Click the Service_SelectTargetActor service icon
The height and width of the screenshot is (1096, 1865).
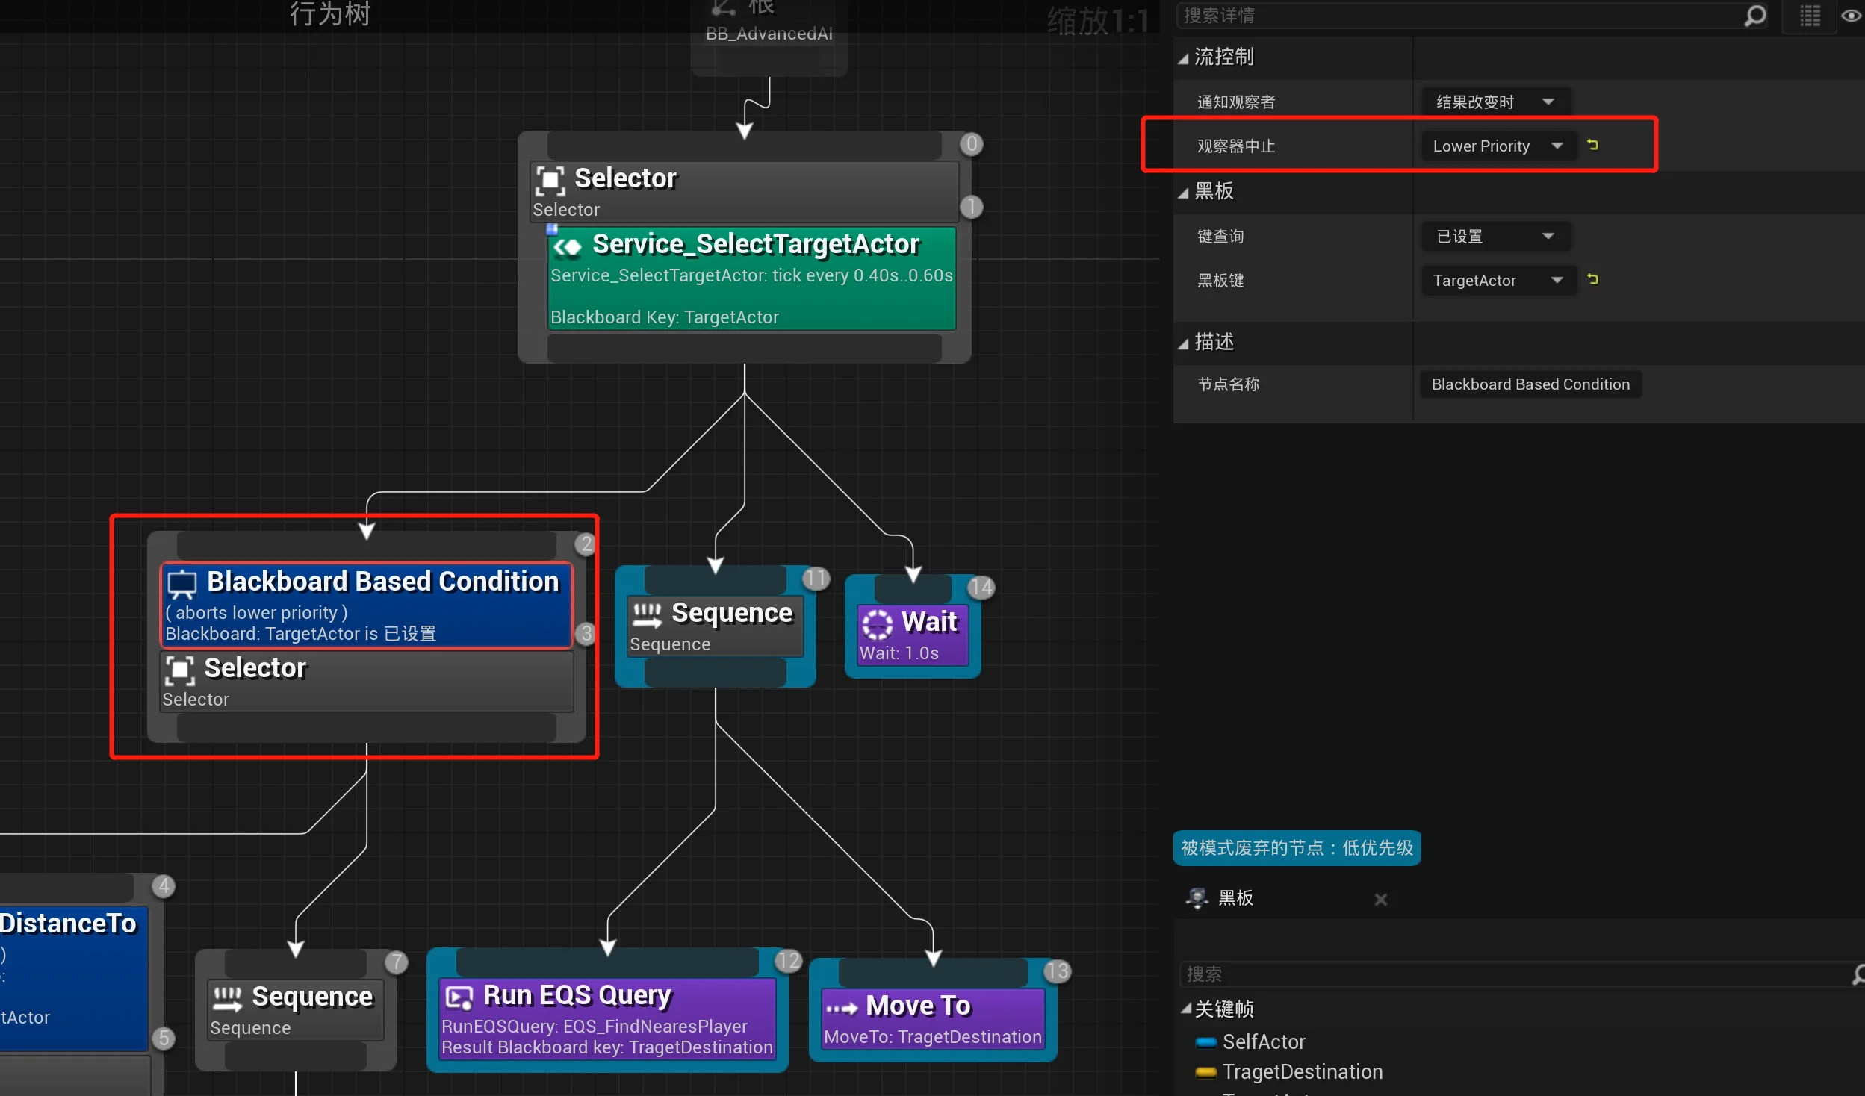coord(568,246)
